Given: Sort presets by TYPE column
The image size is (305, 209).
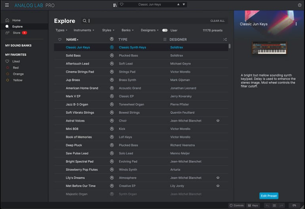Looking at the screenshot, I should pyautogui.click(x=123, y=39).
